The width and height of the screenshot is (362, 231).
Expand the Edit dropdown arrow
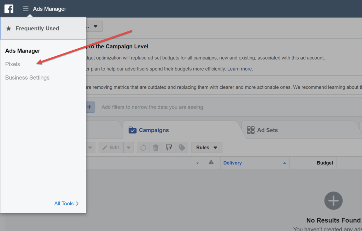click(129, 148)
